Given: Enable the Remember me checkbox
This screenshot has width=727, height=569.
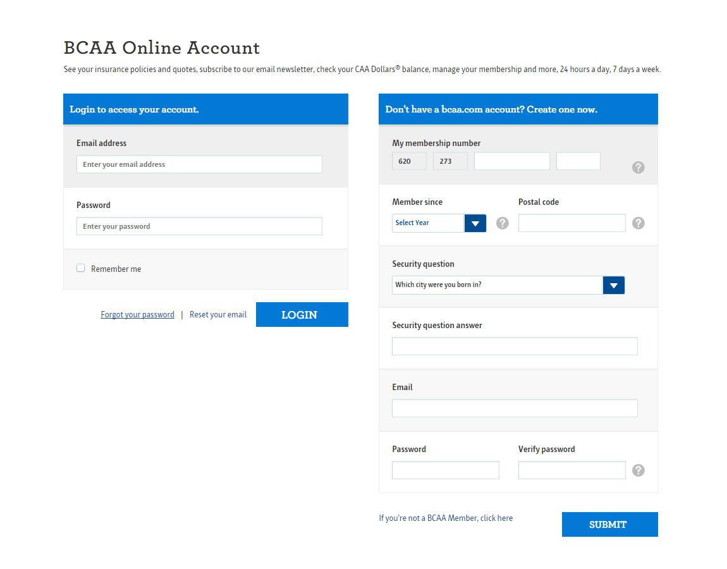Looking at the screenshot, I should pyautogui.click(x=81, y=268).
